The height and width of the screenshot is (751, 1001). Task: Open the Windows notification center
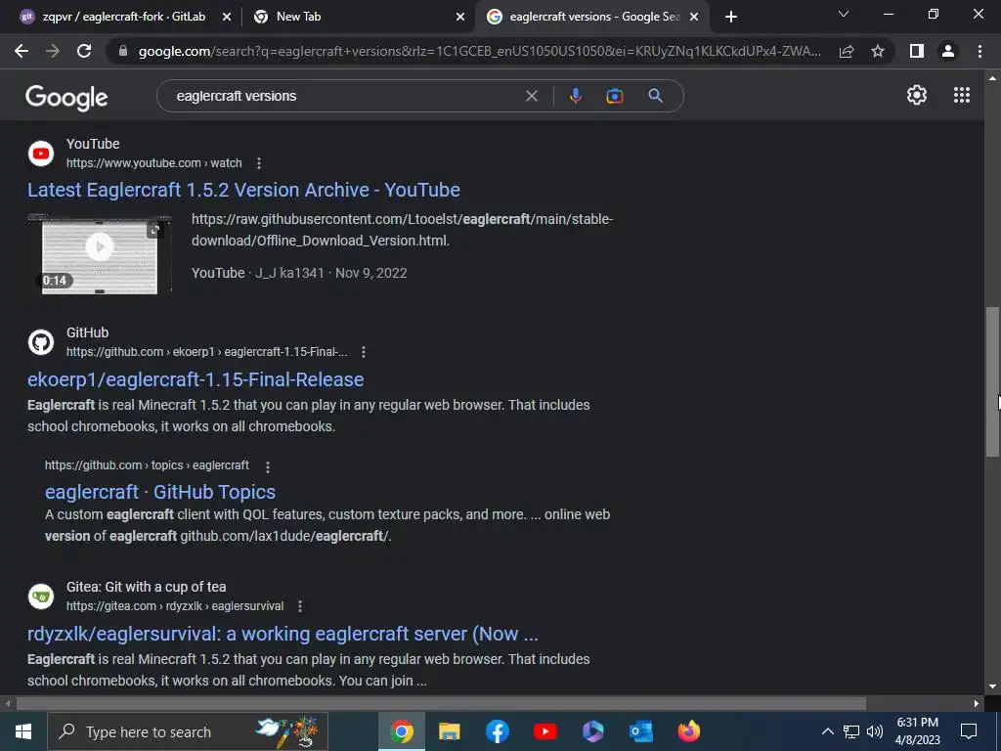pyautogui.click(x=969, y=731)
